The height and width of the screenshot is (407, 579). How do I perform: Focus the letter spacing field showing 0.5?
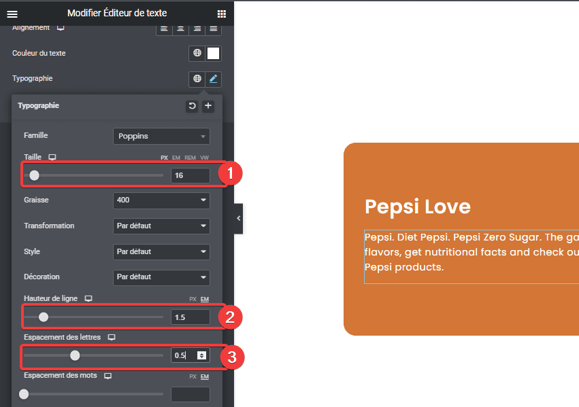pos(191,355)
